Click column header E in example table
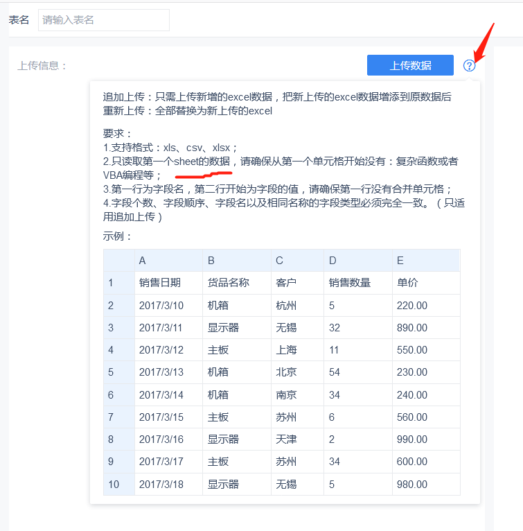 coord(426,261)
